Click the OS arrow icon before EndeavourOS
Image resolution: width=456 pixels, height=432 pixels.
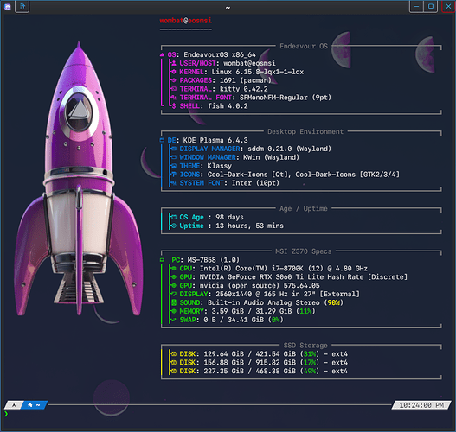pyautogui.click(x=162, y=54)
